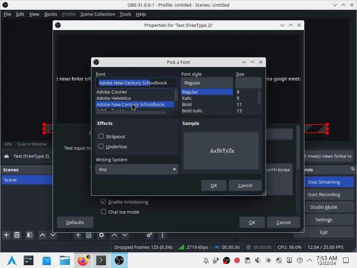This screenshot has height=268, width=357.
Task: Click the show desktop button on taskbar
Action: coord(346,260)
